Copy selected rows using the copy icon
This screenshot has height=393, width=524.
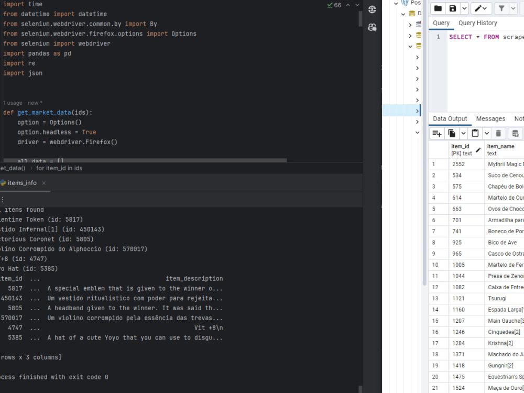[450, 133]
